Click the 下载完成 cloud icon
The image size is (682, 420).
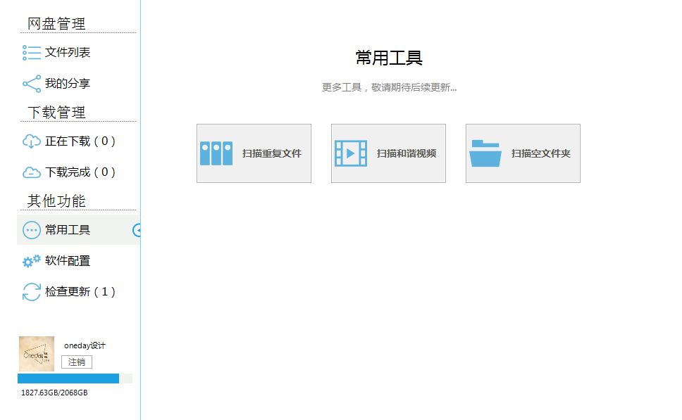[x=32, y=172]
